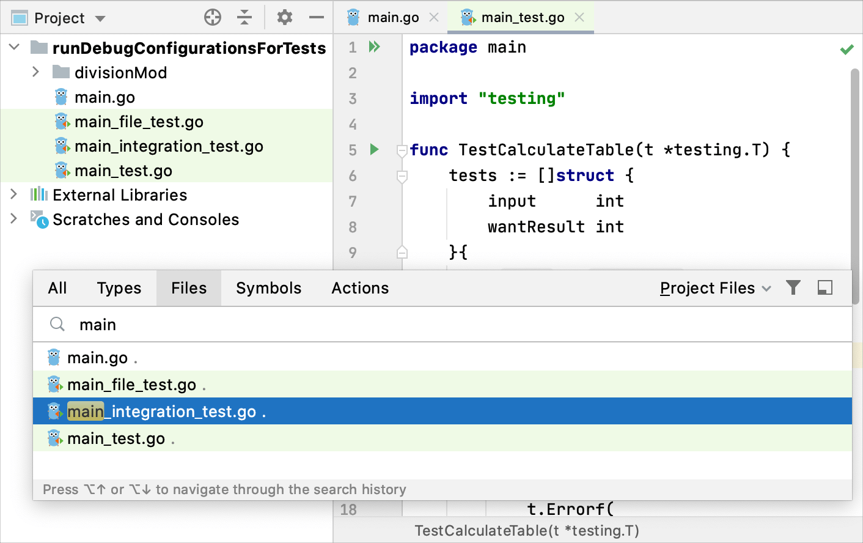863x543 pixels.
Task: Click gopher icon of main.go tab
Action: coord(354,17)
